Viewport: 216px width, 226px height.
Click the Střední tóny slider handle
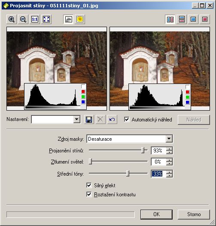coord(128,173)
